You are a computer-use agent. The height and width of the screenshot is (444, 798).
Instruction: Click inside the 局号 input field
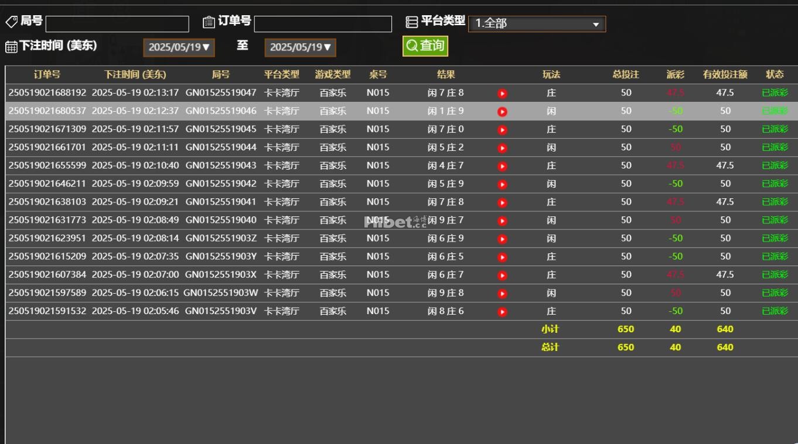(116, 24)
